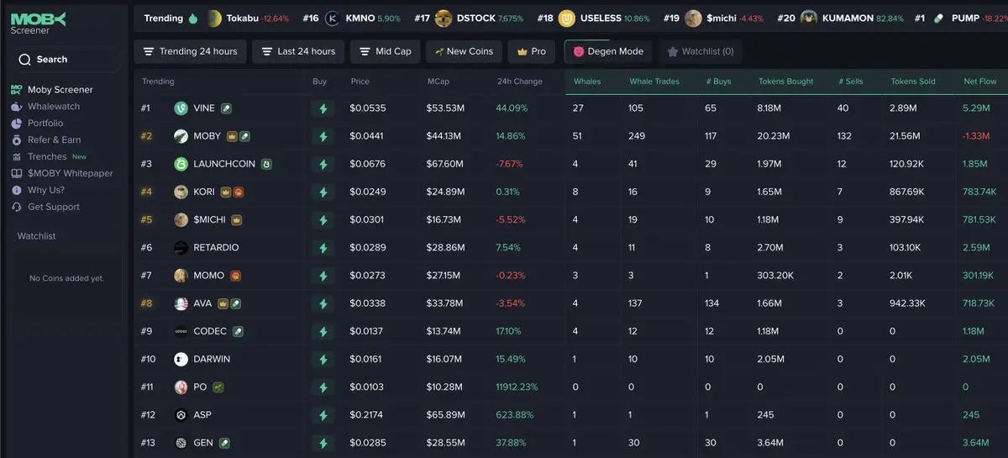The height and width of the screenshot is (458, 1008).
Task: Toggle the Watchlist (0) filter
Action: click(700, 51)
